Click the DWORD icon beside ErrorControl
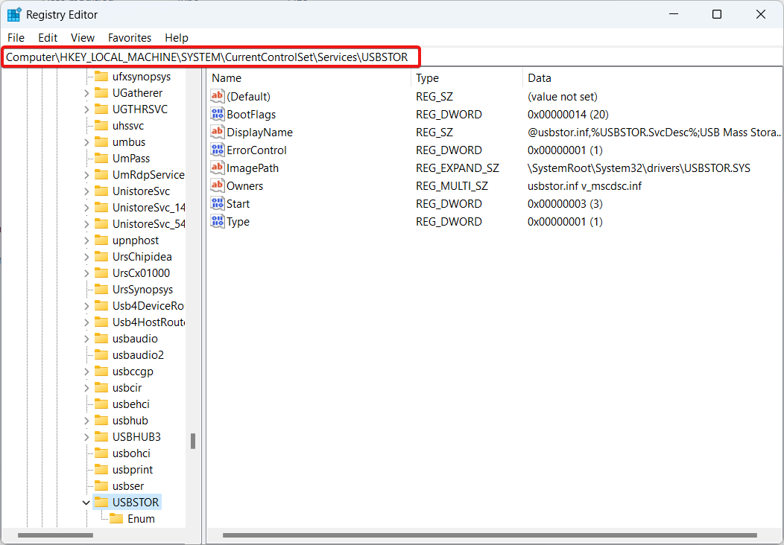Screen dimensions: 784x545 pos(217,150)
